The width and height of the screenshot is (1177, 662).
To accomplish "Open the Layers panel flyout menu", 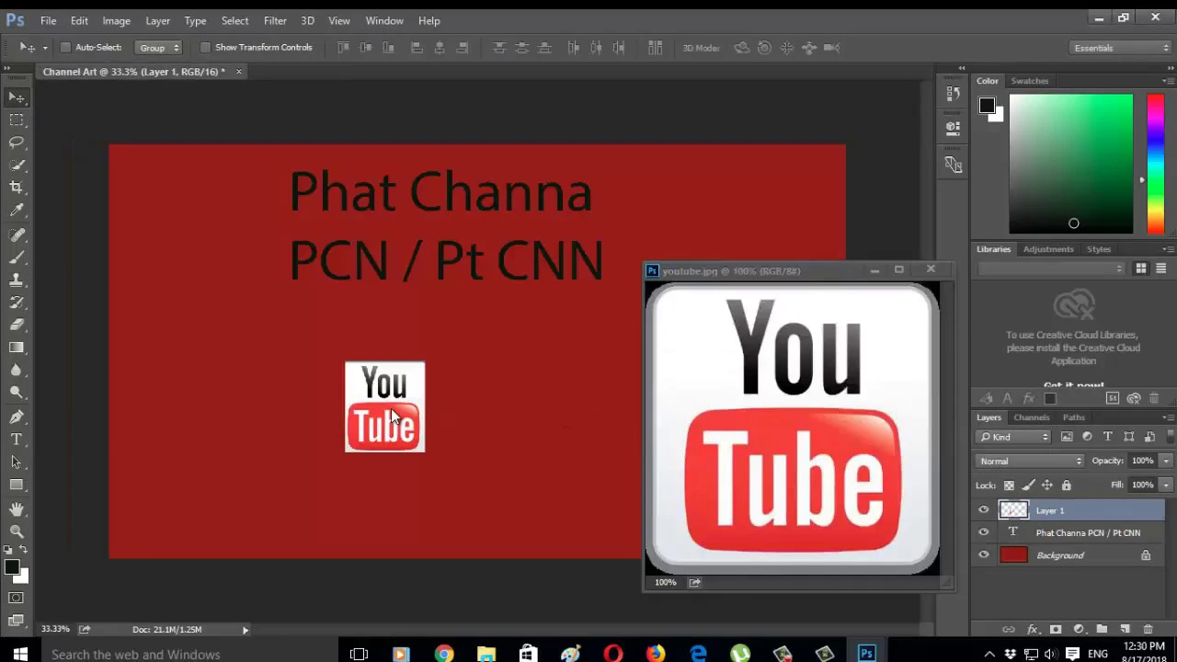I will pos(1168,417).
